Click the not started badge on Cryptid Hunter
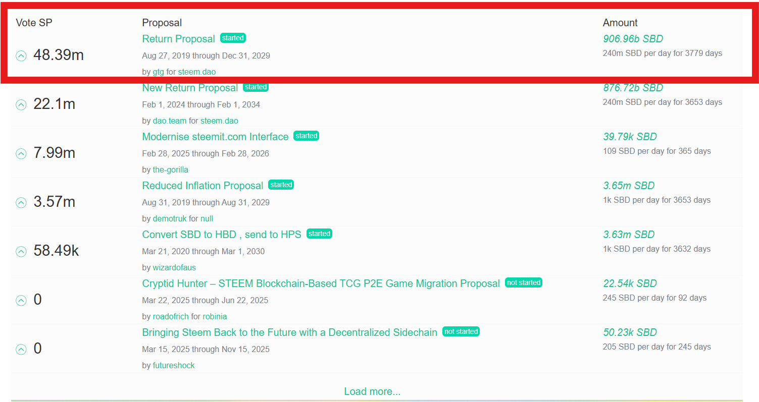The height and width of the screenshot is (402, 759). (x=524, y=282)
